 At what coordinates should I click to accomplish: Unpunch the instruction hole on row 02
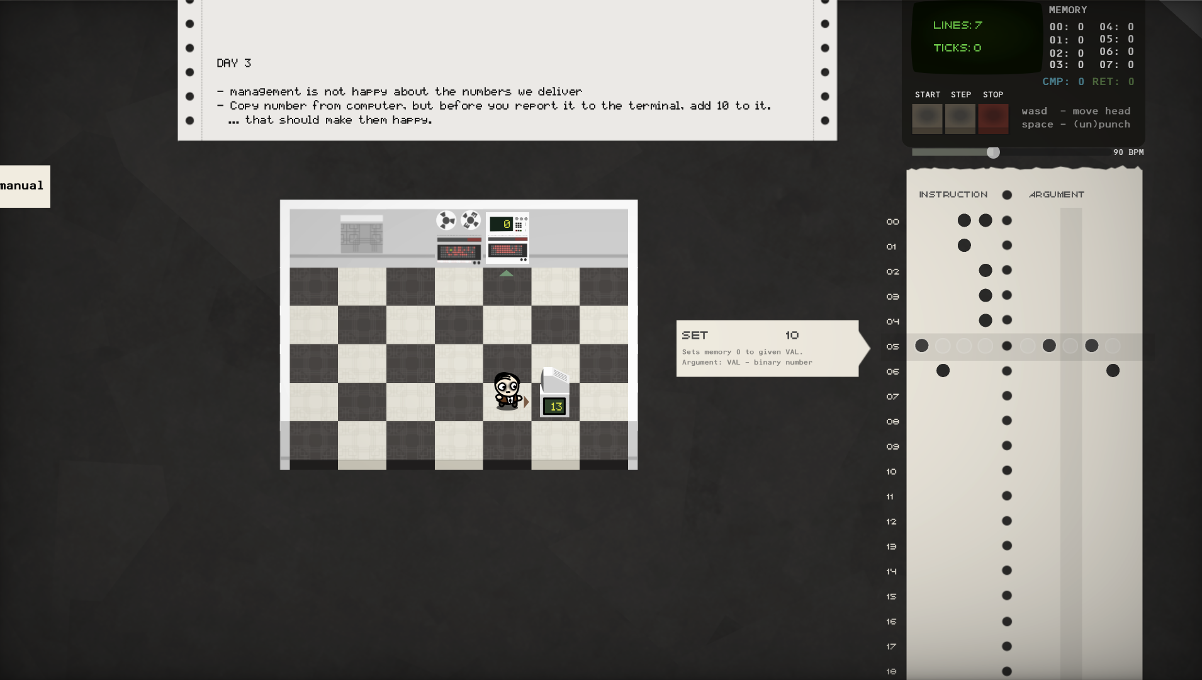click(x=986, y=271)
